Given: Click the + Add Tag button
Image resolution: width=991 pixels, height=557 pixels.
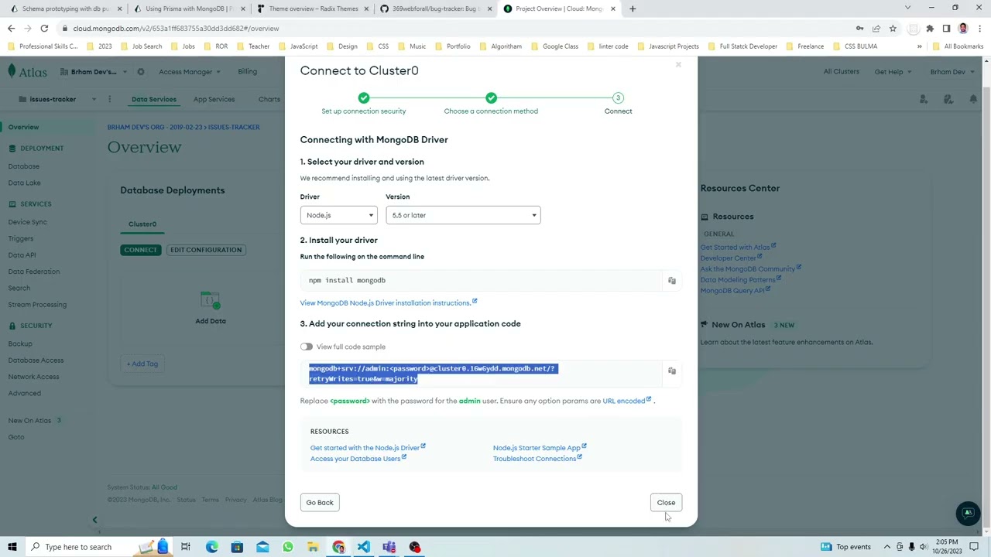Looking at the screenshot, I should pyautogui.click(x=142, y=364).
